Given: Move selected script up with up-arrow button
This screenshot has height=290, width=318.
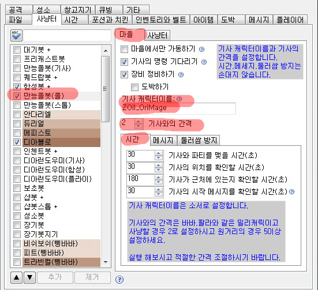Looking at the screenshot, I should tap(17, 277).
